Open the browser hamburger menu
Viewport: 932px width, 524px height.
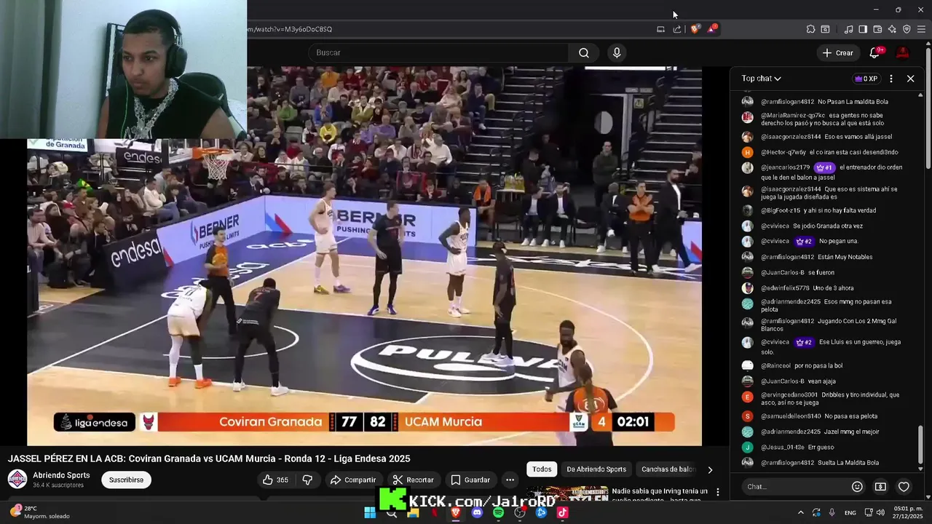922,29
